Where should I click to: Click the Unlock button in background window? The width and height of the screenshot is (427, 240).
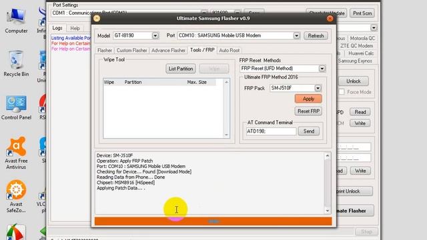(354, 81)
